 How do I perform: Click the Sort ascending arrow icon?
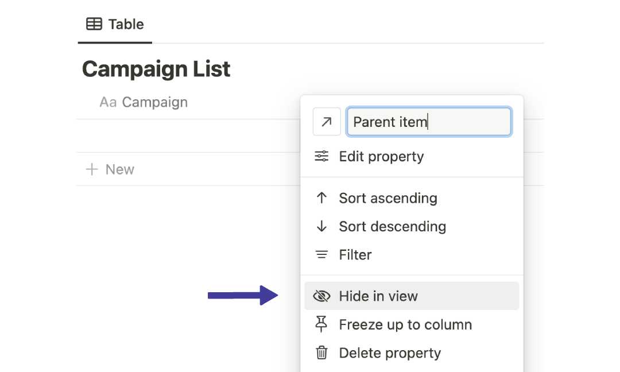pyautogui.click(x=322, y=198)
